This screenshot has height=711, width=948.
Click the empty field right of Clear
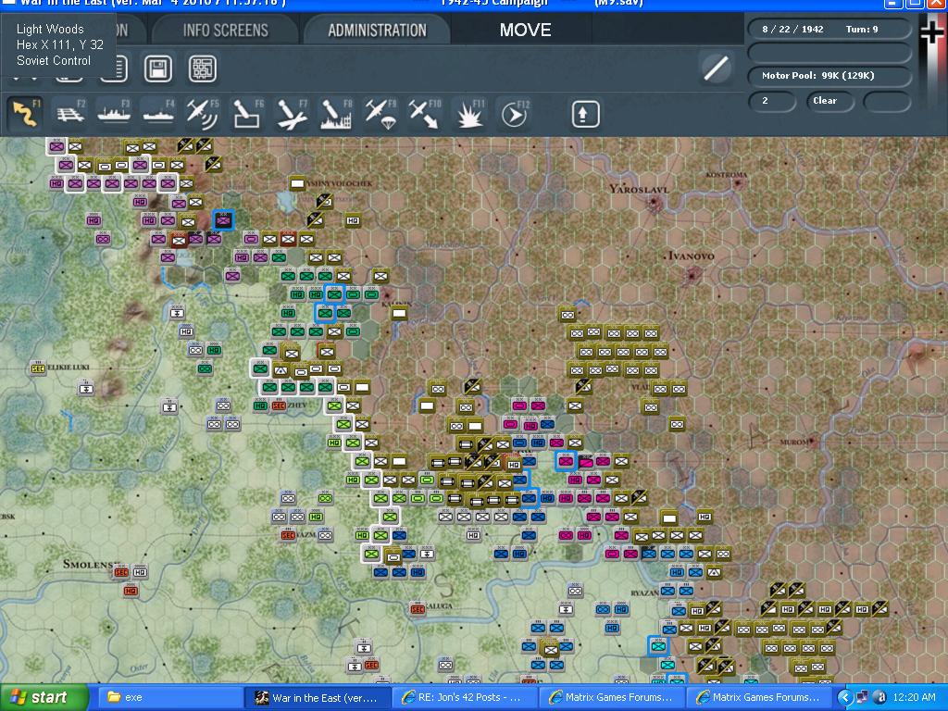887,101
